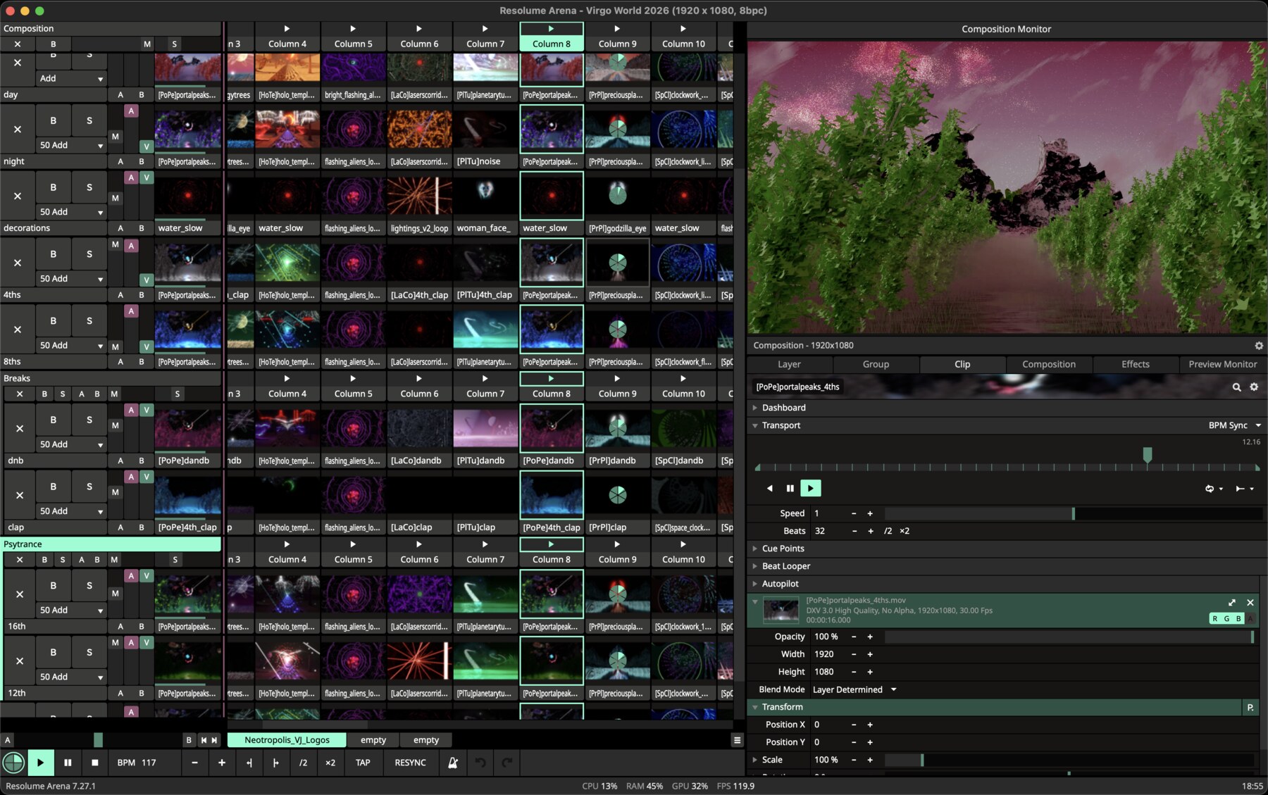Screen dimensions: 1268x795
Task: Toggle the green G channel of the clip
Action: click(x=1226, y=619)
